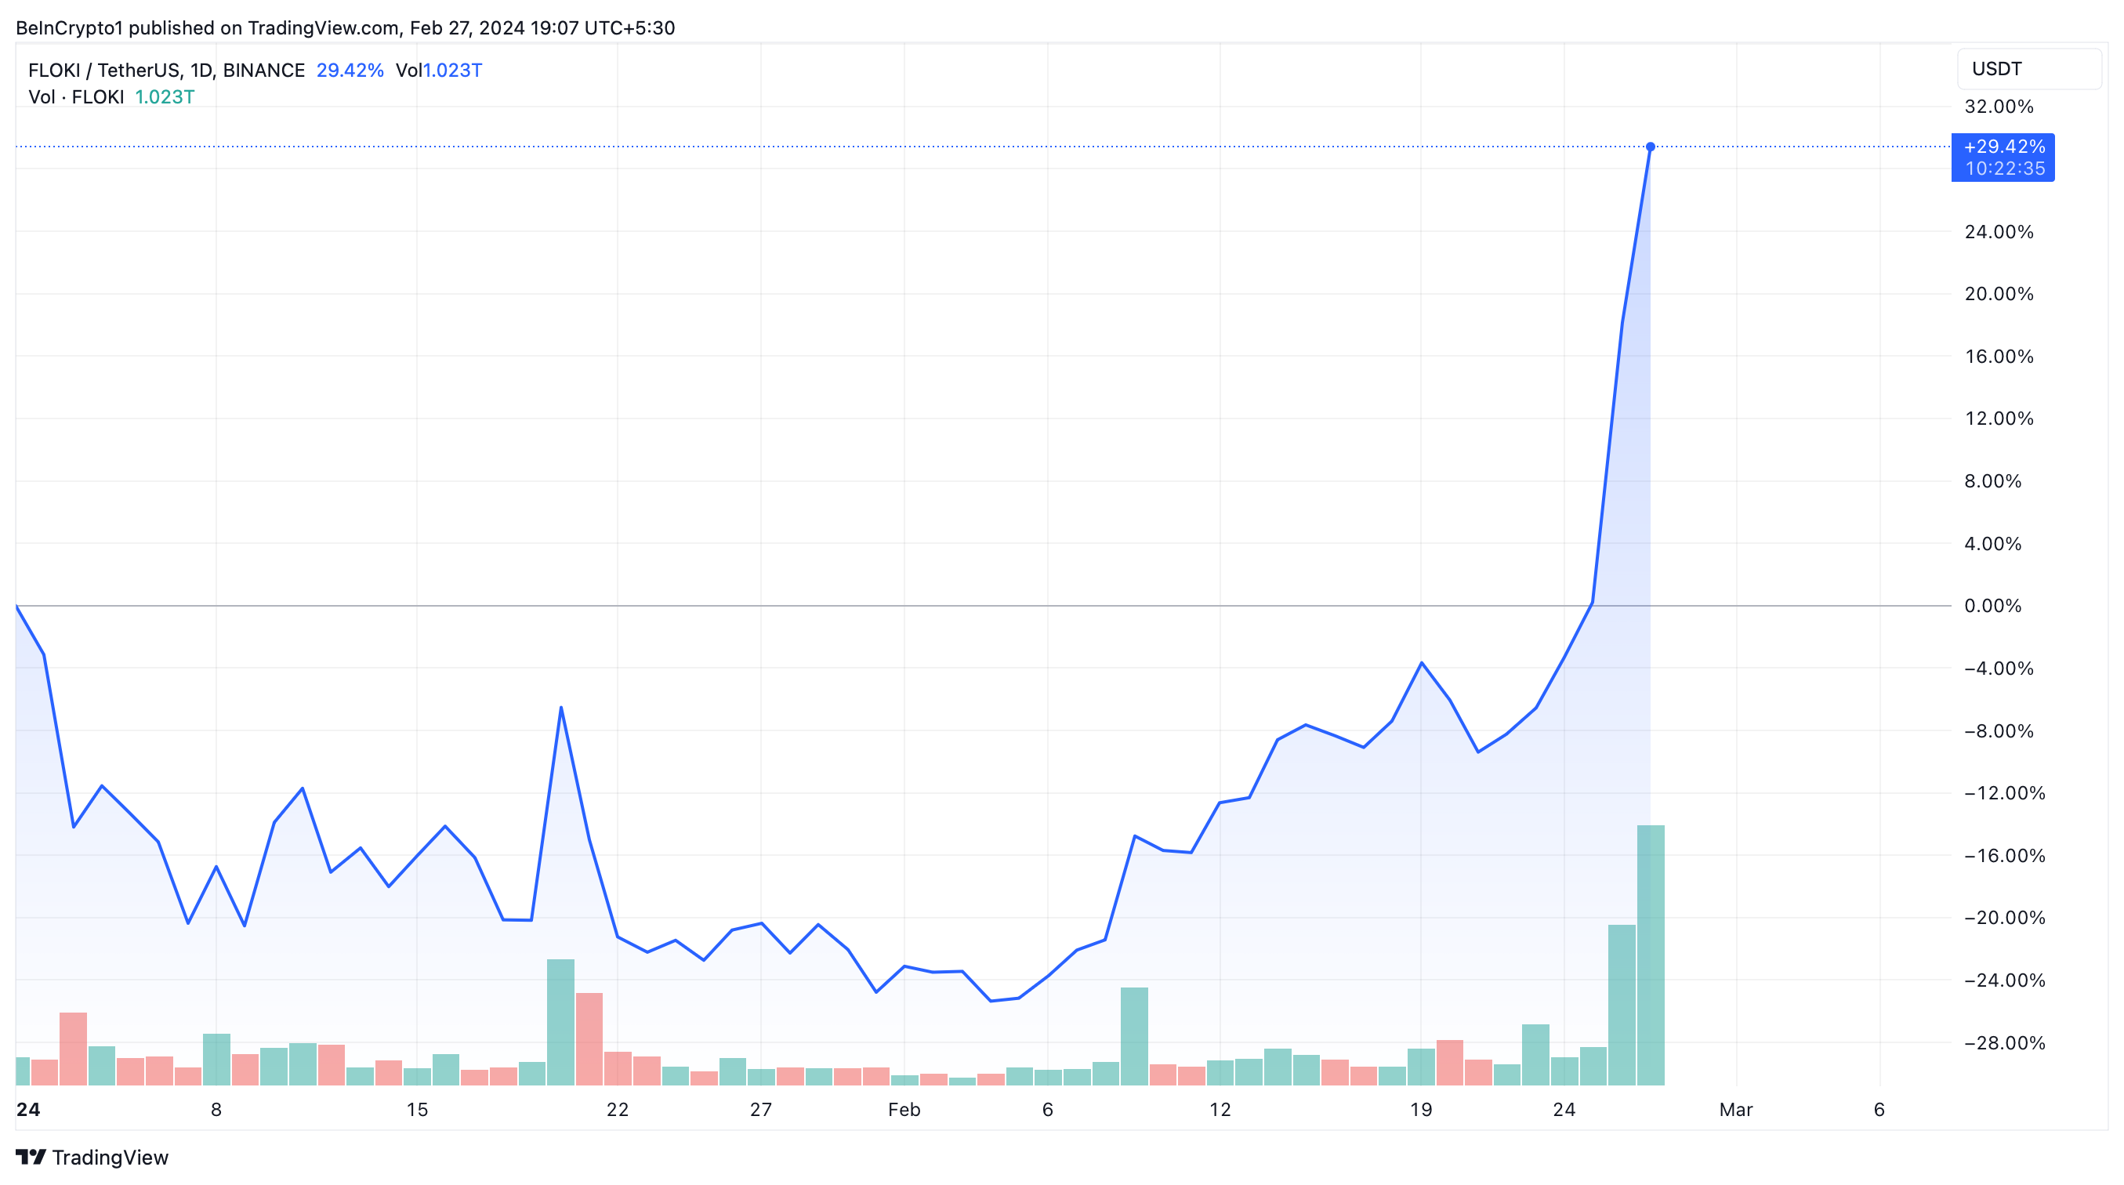Click the Feb label on time axis

(904, 1110)
